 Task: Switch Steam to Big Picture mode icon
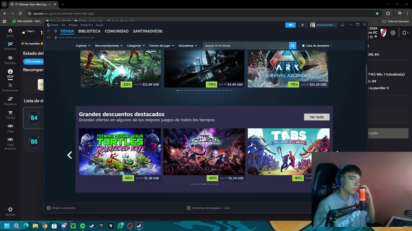[342, 25]
